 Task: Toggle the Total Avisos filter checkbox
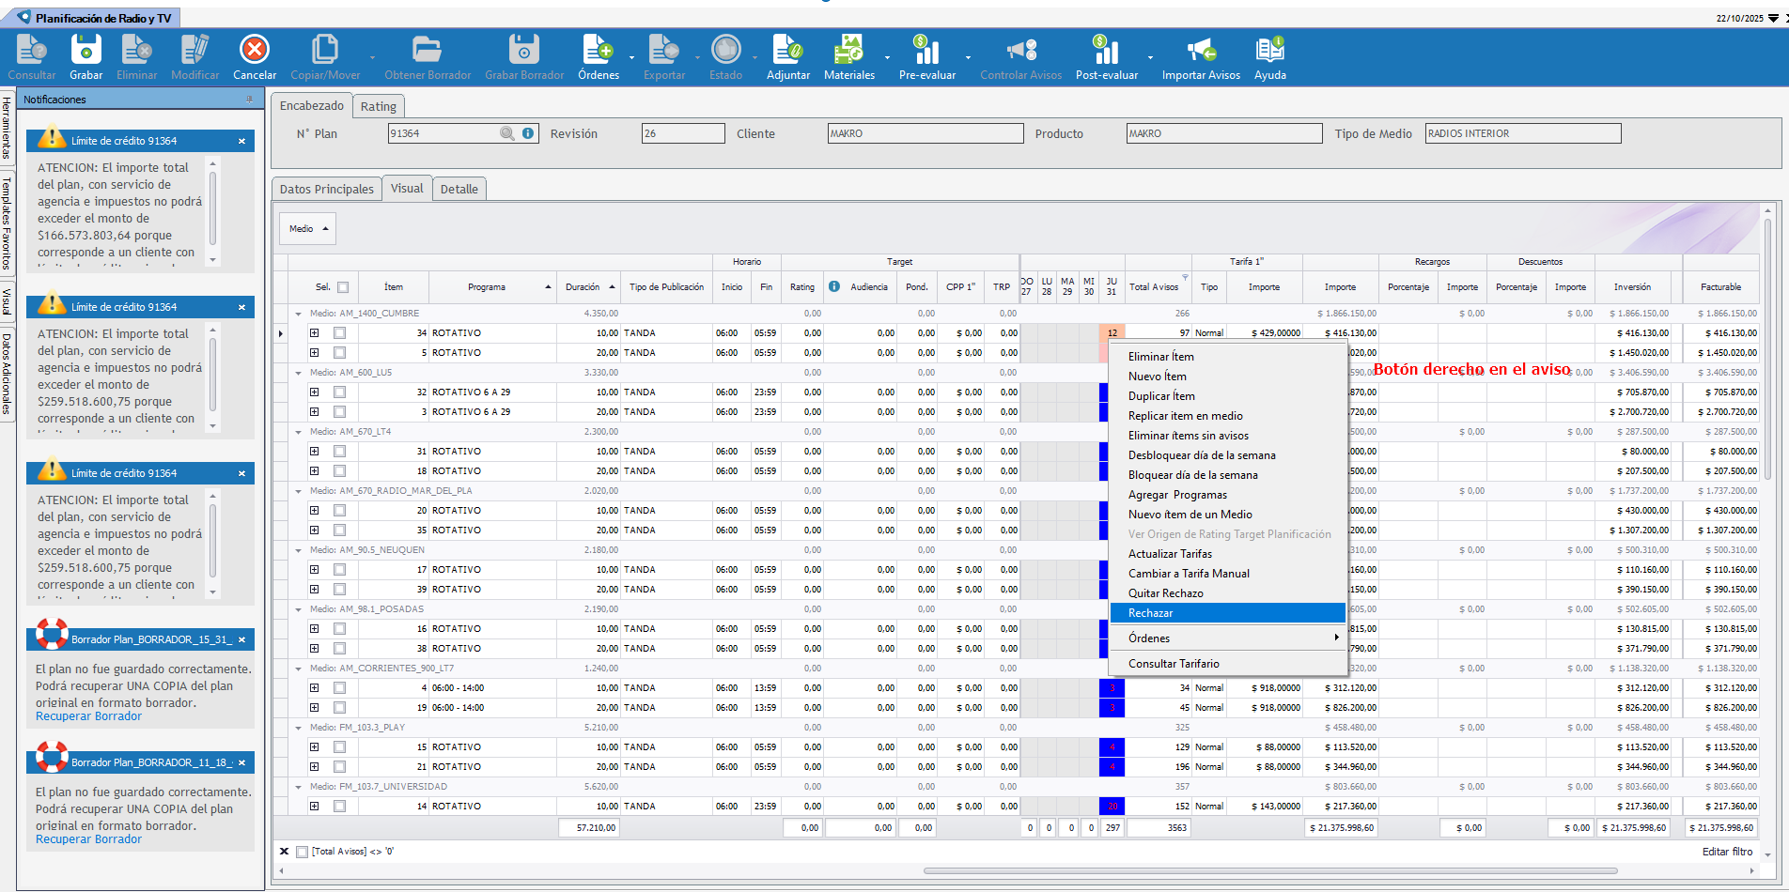(302, 852)
